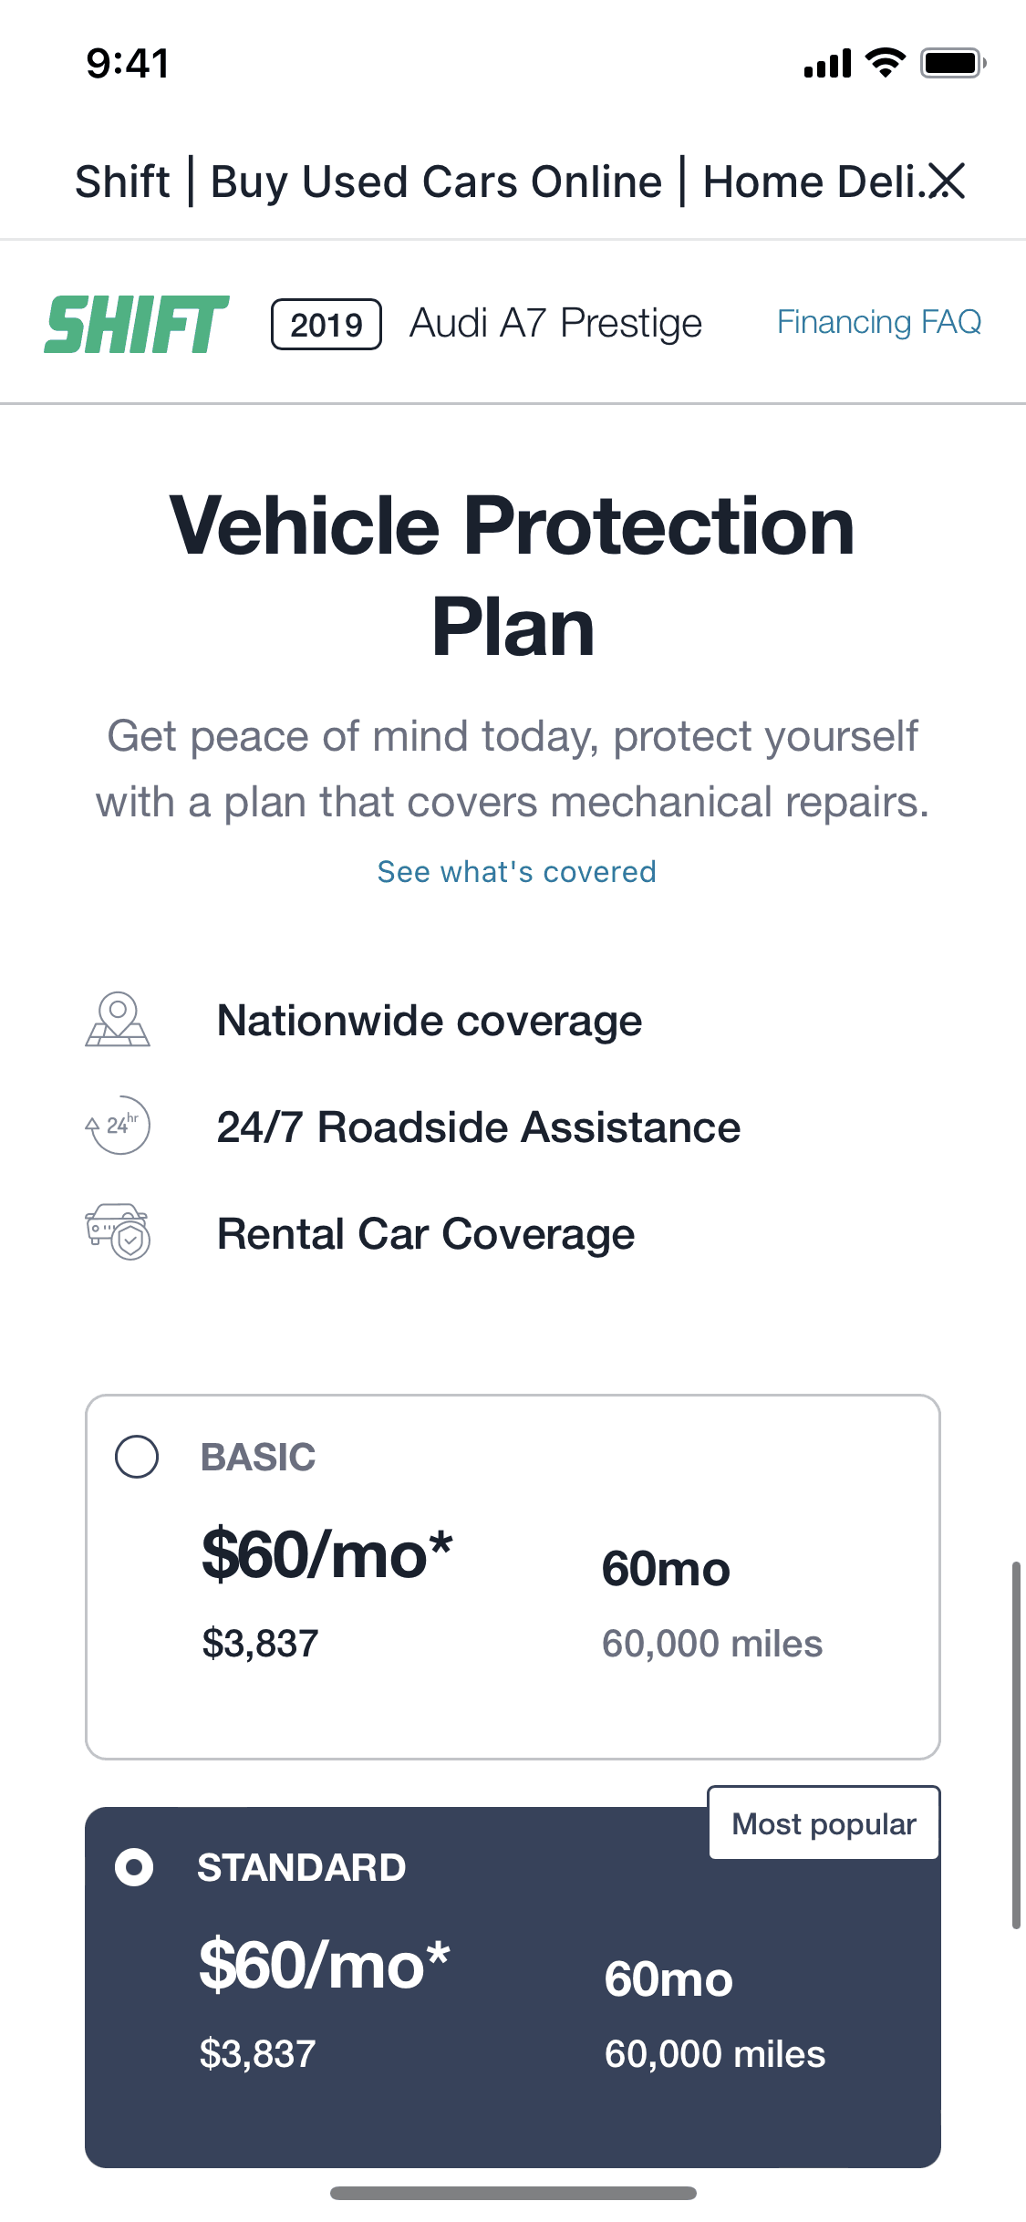Close the in-app browser with X icon
1026x2222 pixels.
[x=947, y=181]
